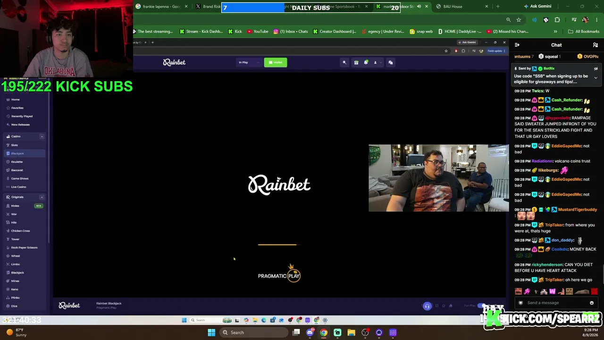The height and width of the screenshot is (340, 604).
Task: Open Roulette in the Casino section
Action: pyautogui.click(x=17, y=162)
